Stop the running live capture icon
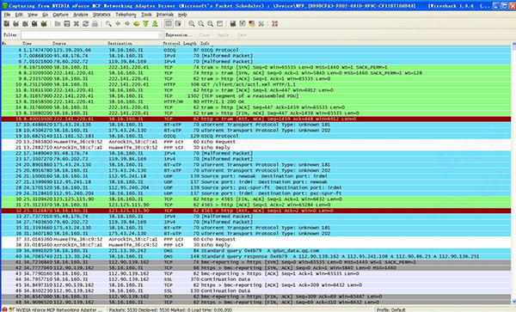 pos(34,24)
